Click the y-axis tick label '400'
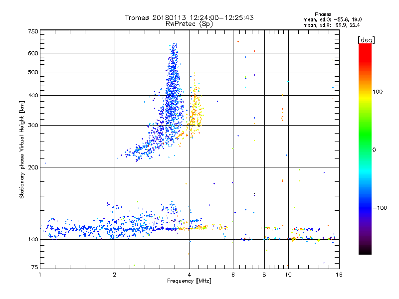This screenshot has width=399, height=299. click(33, 95)
